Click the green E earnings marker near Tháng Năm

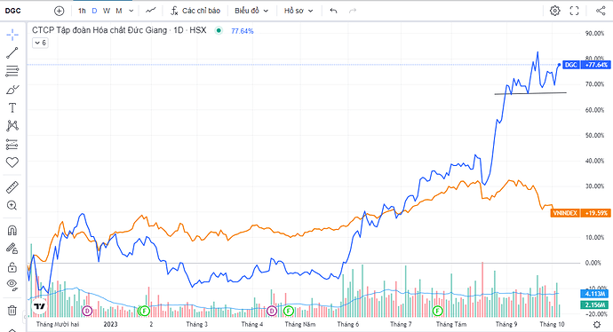pos(289,311)
